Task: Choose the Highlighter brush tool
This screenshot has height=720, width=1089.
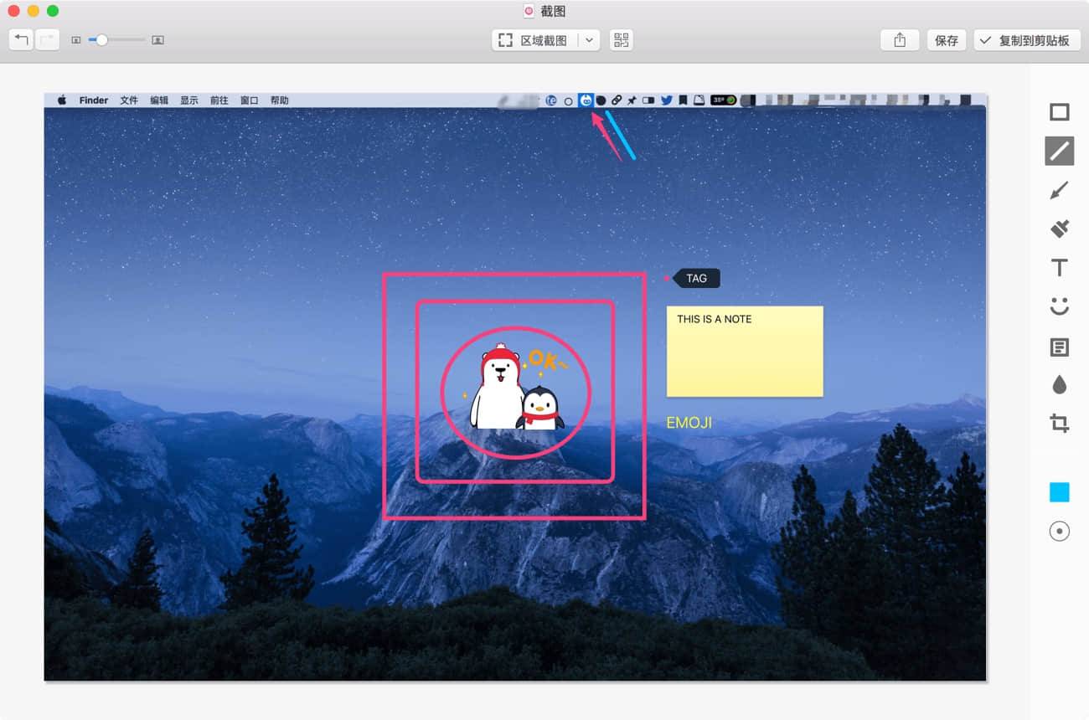Action: (1060, 229)
